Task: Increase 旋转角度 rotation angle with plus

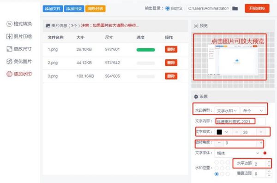Action: point(261,143)
